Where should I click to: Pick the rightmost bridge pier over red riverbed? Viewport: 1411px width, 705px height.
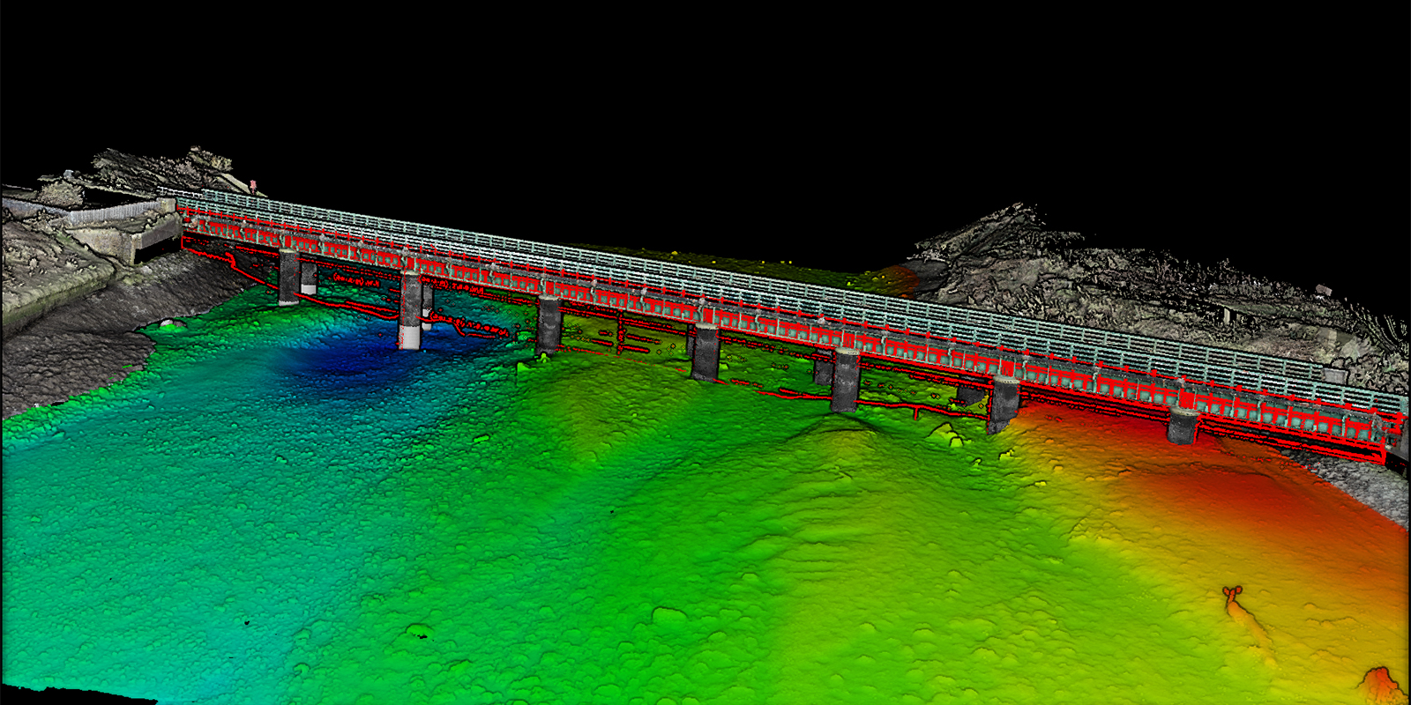(x=1182, y=425)
